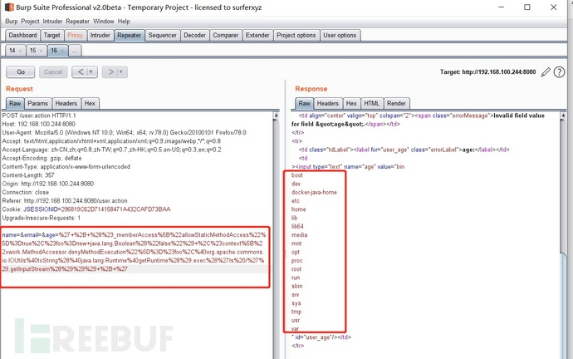Viewport: 573px width, 359px height.
Task: Switch to the Proxy tab
Action: (76, 35)
